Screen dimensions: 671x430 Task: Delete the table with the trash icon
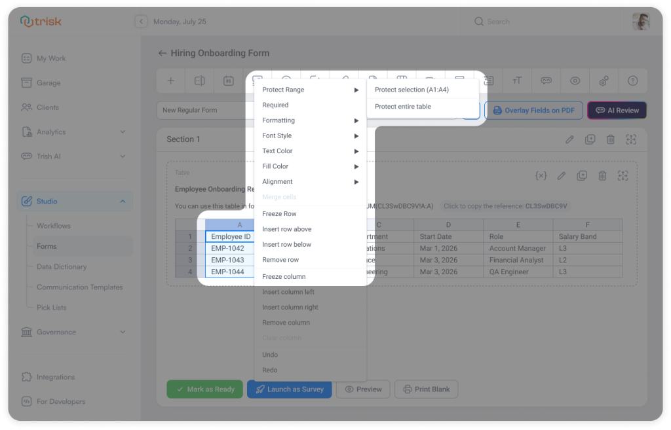point(602,175)
